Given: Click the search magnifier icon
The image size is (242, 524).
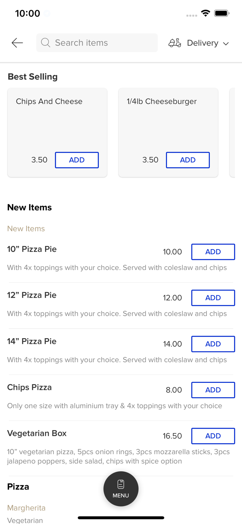Looking at the screenshot, I should (x=45, y=43).
